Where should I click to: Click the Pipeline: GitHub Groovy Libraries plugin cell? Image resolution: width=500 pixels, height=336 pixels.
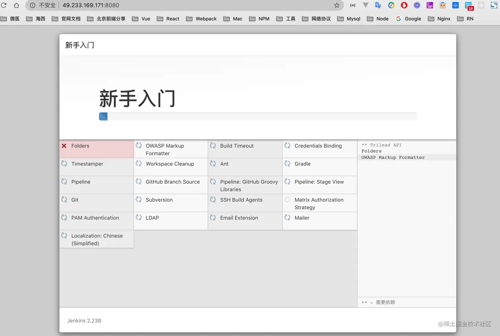[245, 185]
